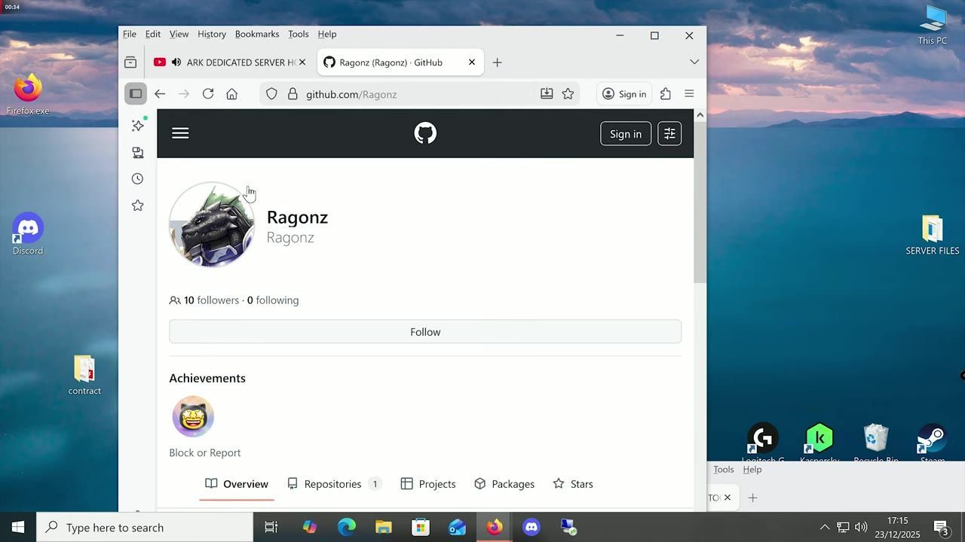
Task: Select the Repositories profile tab
Action: tap(334, 484)
